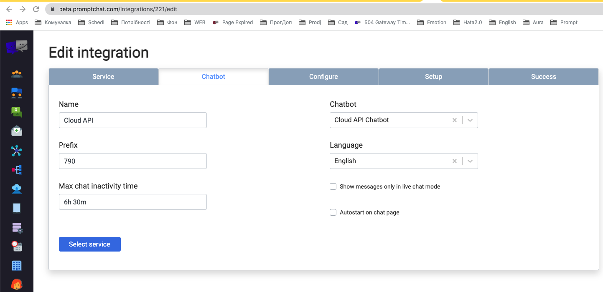Enable Show messages only in live chat mode

tap(333, 186)
